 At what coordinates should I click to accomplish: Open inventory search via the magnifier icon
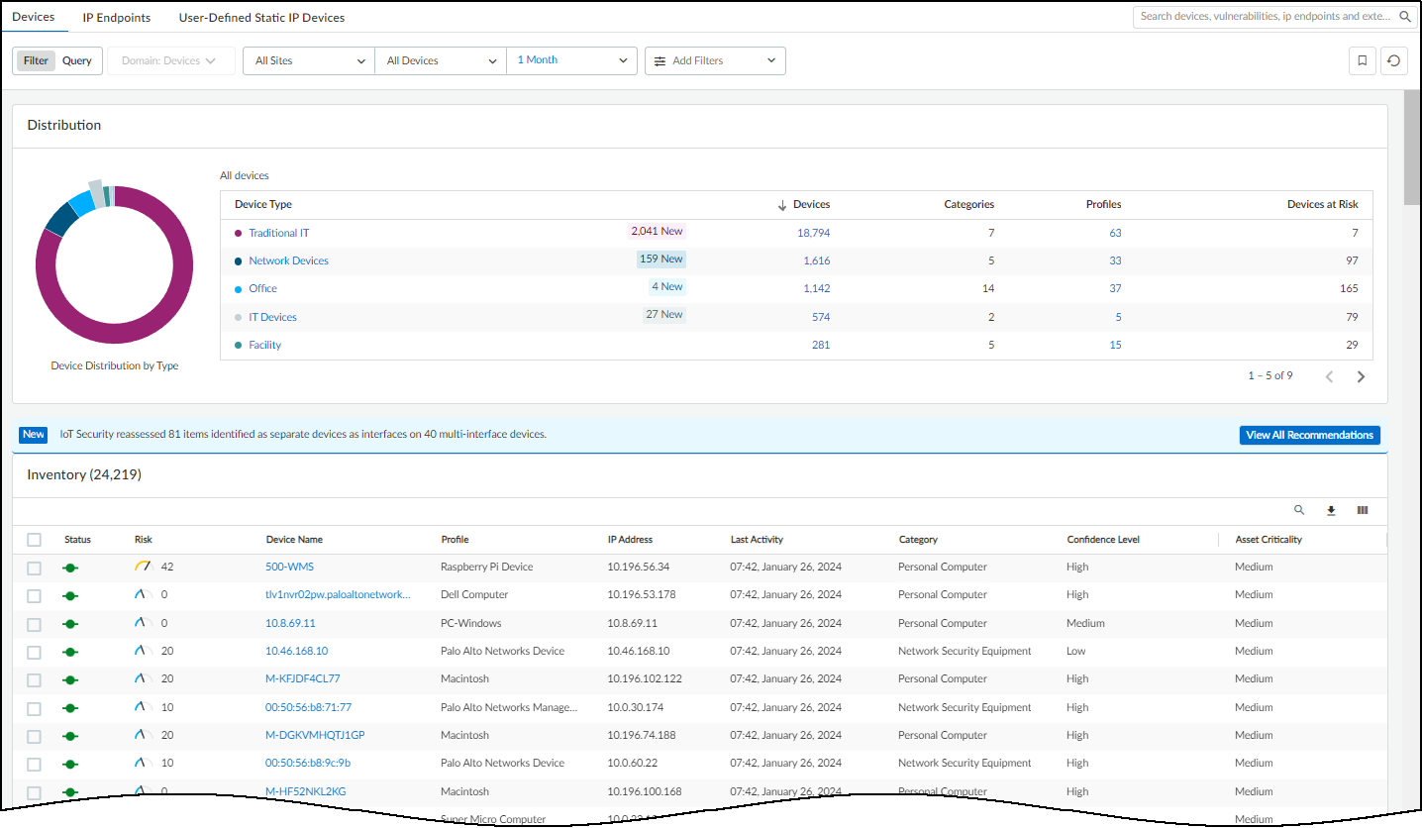point(1299,510)
